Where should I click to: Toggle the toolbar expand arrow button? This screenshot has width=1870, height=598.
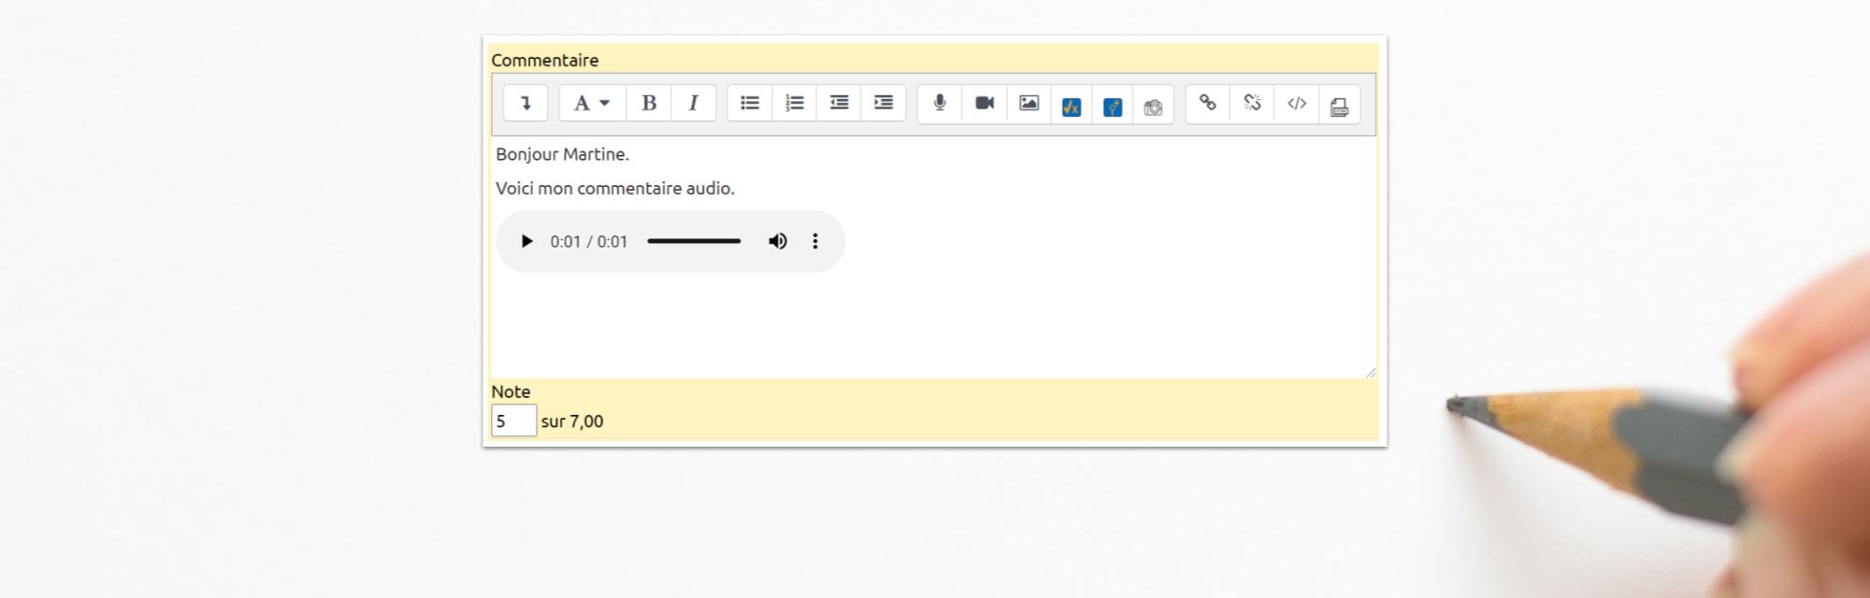(525, 104)
